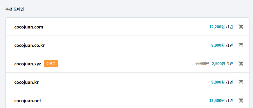Add cocojuan.co.kr to the cart
253x108 pixels.
(x=241, y=45)
